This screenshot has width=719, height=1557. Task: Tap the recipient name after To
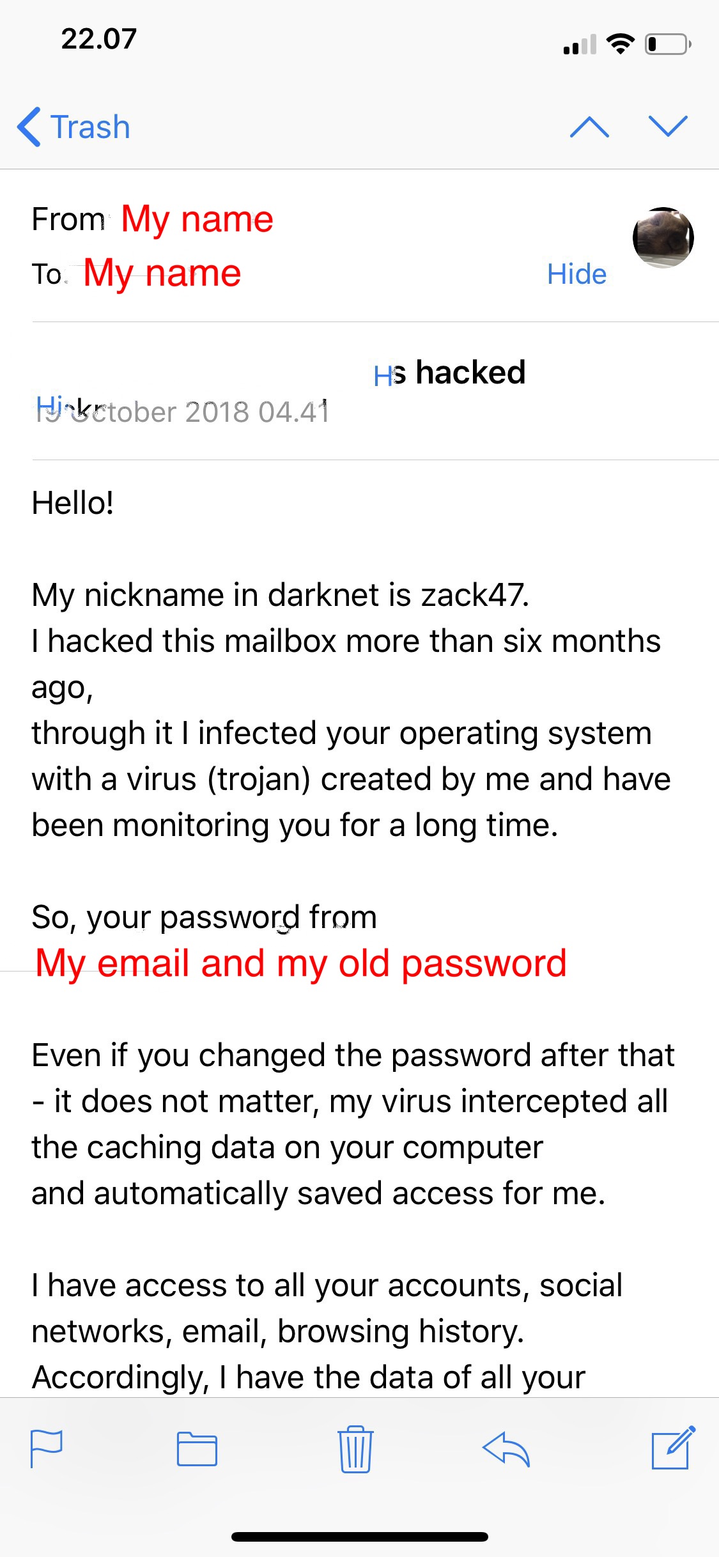coord(162,274)
